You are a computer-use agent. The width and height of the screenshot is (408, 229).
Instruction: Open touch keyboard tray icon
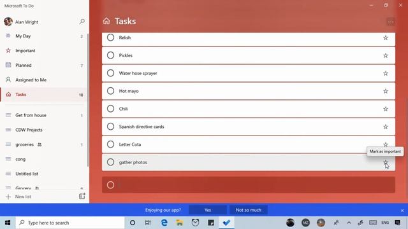pyautogui.click(x=373, y=223)
